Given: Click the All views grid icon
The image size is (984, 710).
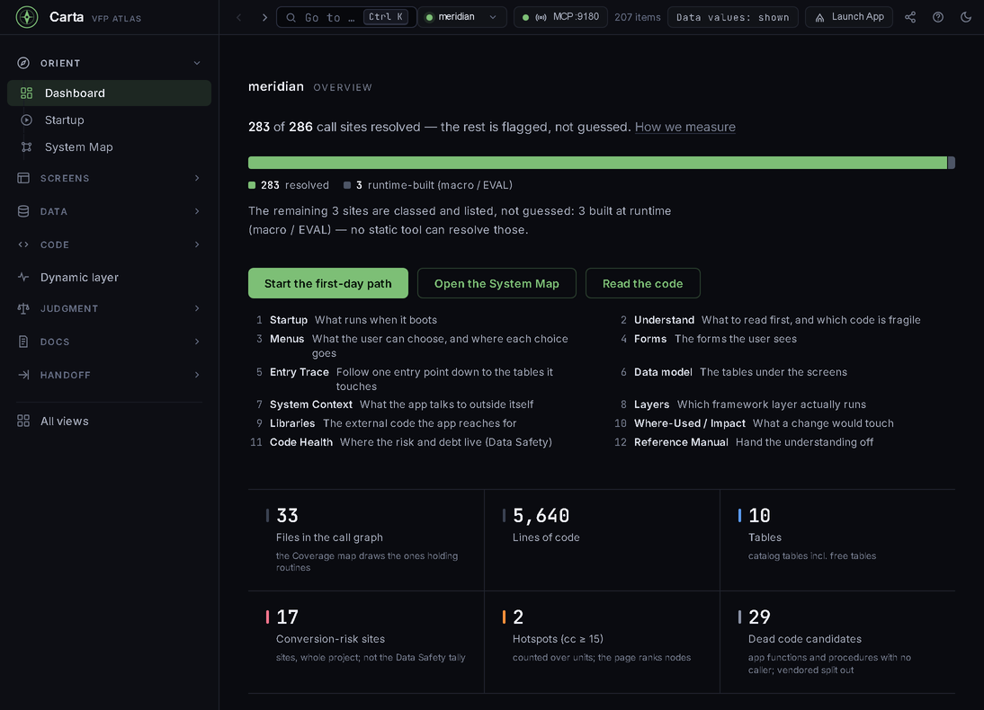Looking at the screenshot, I should pos(23,421).
